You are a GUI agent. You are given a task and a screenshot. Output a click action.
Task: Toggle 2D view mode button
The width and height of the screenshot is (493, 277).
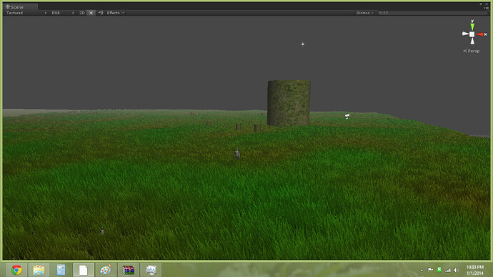coord(82,13)
